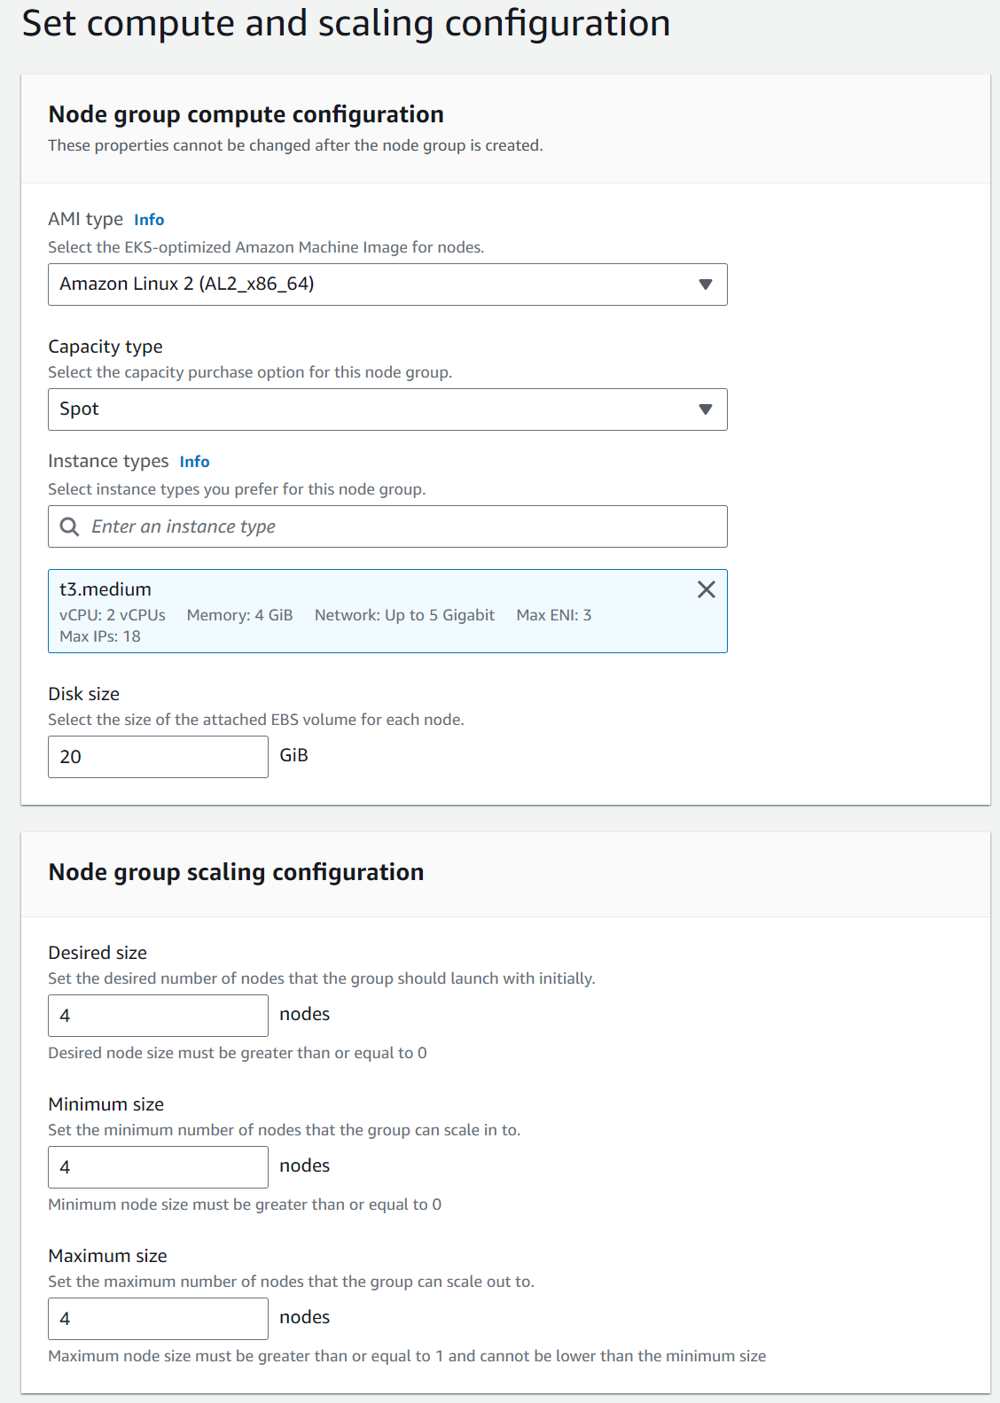The height and width of the screenshot is (1403, 1000).
Task: Remove the t3.medium instance type
Action: (706, 589)
